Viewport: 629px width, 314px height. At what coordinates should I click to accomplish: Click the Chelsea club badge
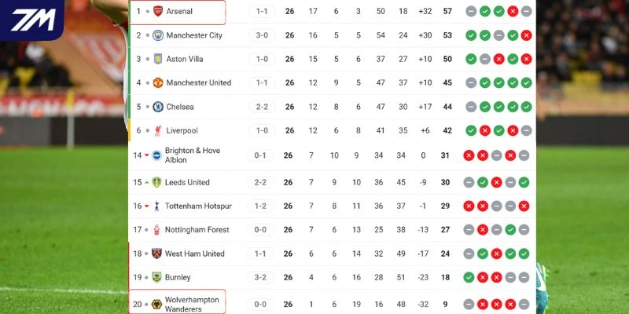point(157,107)
